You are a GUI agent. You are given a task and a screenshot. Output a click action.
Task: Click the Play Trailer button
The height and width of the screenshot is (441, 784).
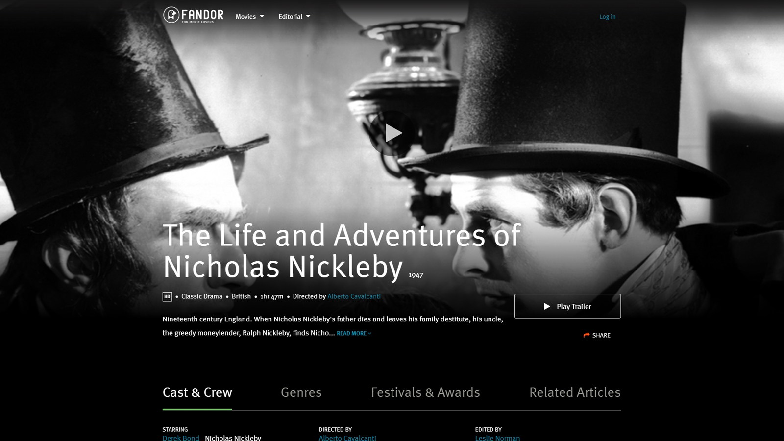point(567,306)
